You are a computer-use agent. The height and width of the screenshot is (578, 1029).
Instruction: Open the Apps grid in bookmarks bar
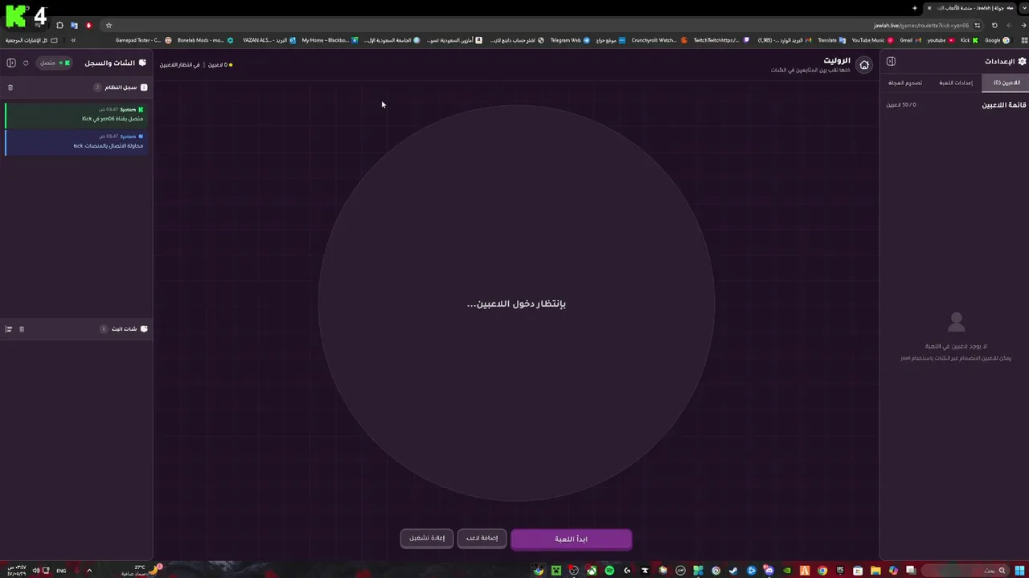tap(1023, 40)
